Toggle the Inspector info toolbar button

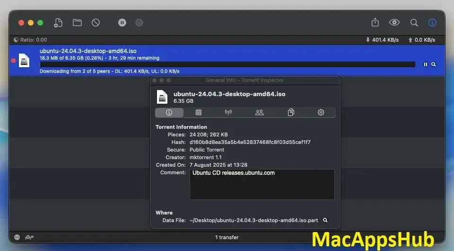(432, 23)
